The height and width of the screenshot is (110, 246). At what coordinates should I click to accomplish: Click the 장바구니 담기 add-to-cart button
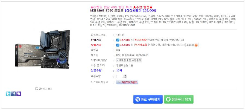(x=179, y=99)
